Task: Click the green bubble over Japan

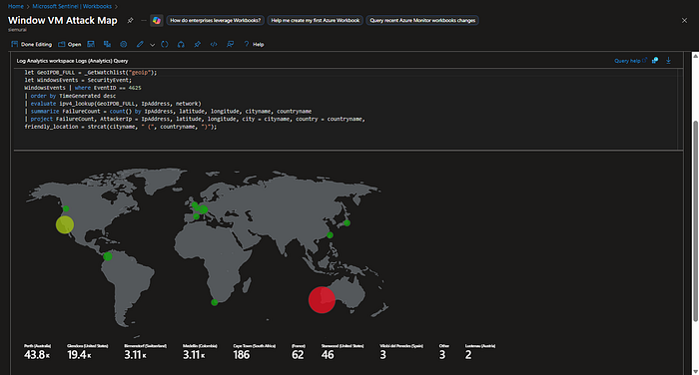Action: click(347, 223)
